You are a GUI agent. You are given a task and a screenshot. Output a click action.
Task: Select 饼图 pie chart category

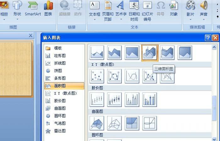coord(64,70)
